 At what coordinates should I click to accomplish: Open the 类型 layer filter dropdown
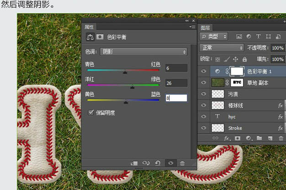click(x=214, y=36)
